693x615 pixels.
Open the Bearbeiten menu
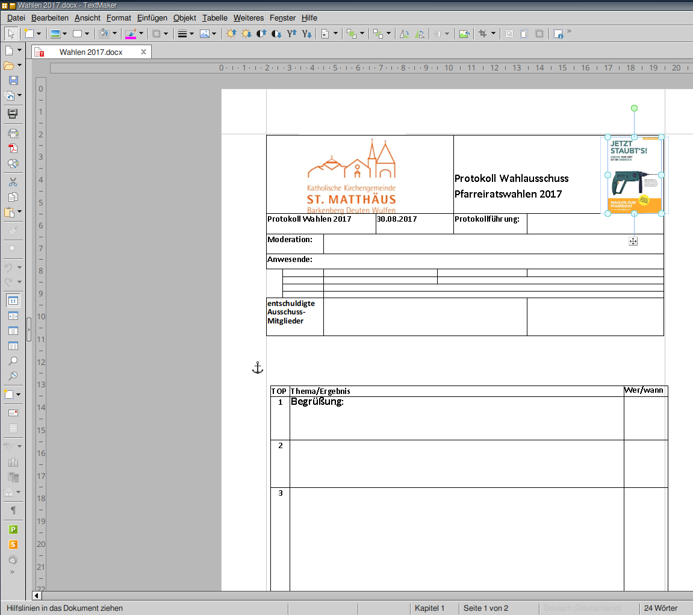click(50, 17)
